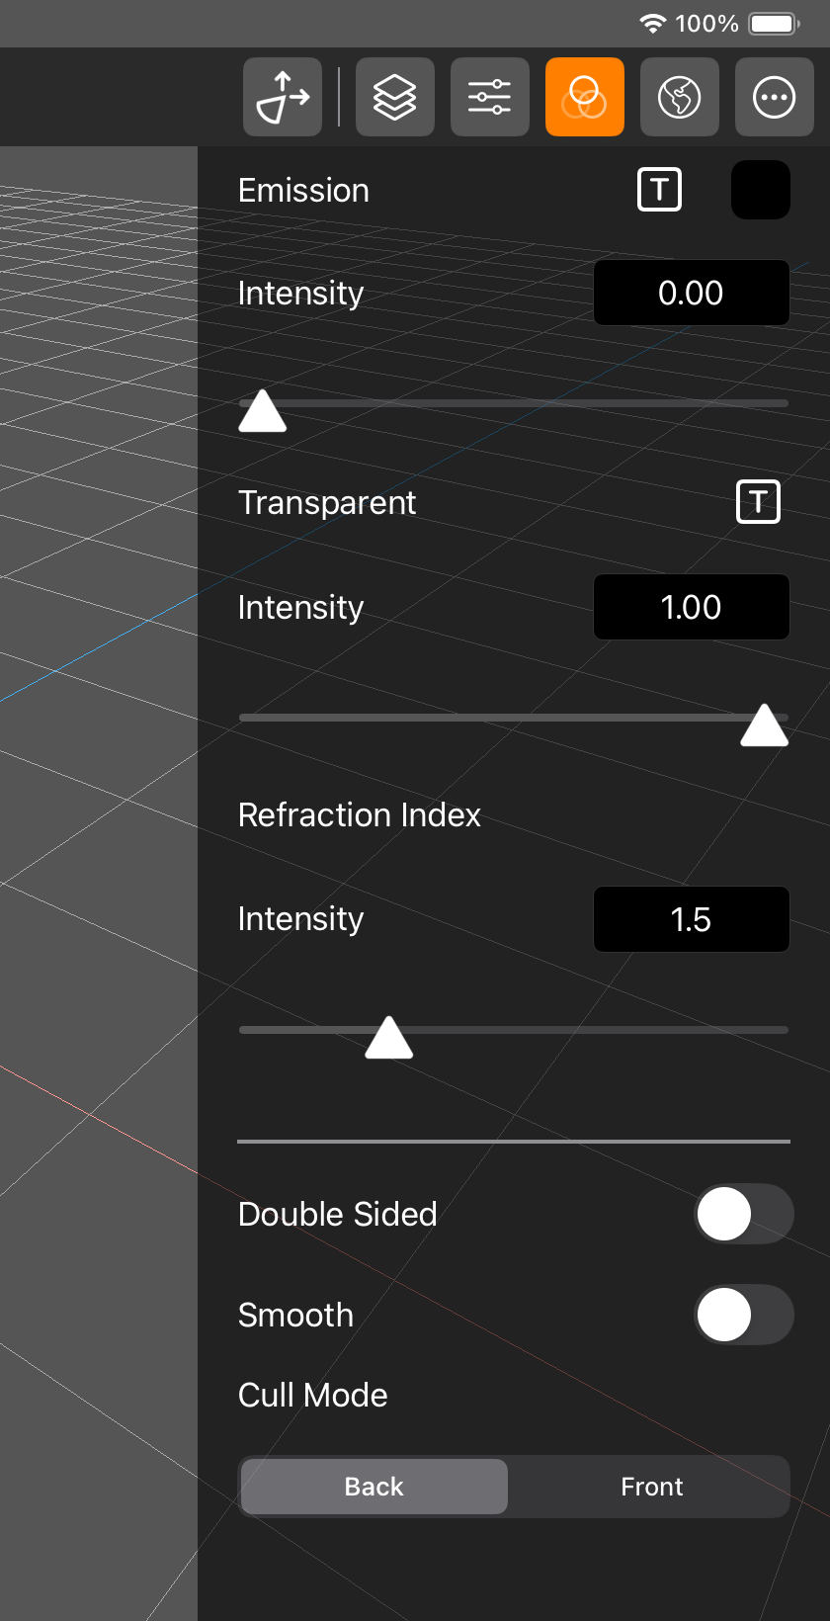The width and height of the screenshot is (830, 1621).
Task: Select the orange materials tab icon
Action: point(585,97)
